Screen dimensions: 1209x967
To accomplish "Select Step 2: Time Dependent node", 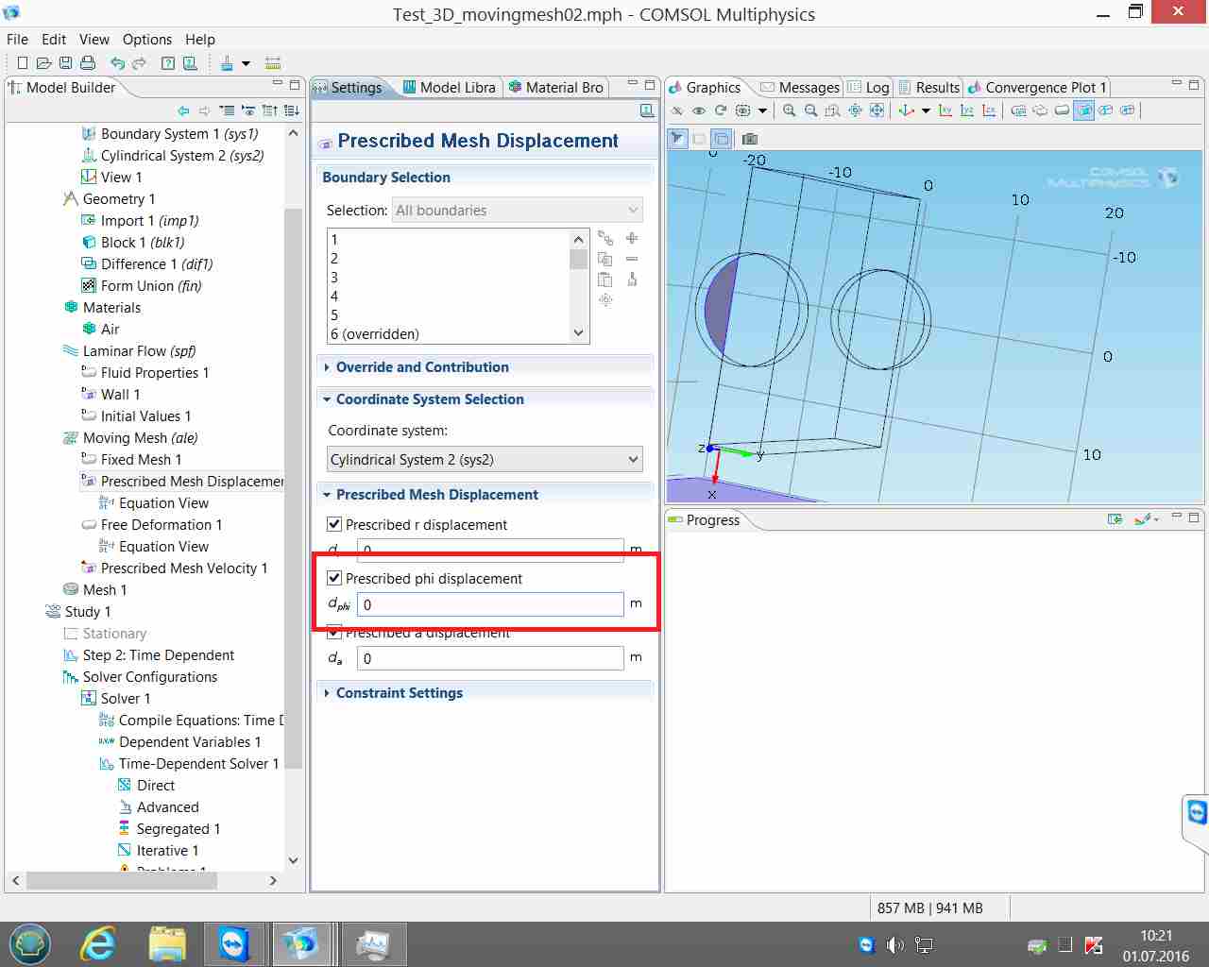I will coord(158,655).
